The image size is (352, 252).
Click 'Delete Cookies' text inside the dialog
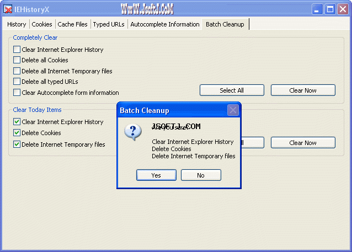(172, 149)
